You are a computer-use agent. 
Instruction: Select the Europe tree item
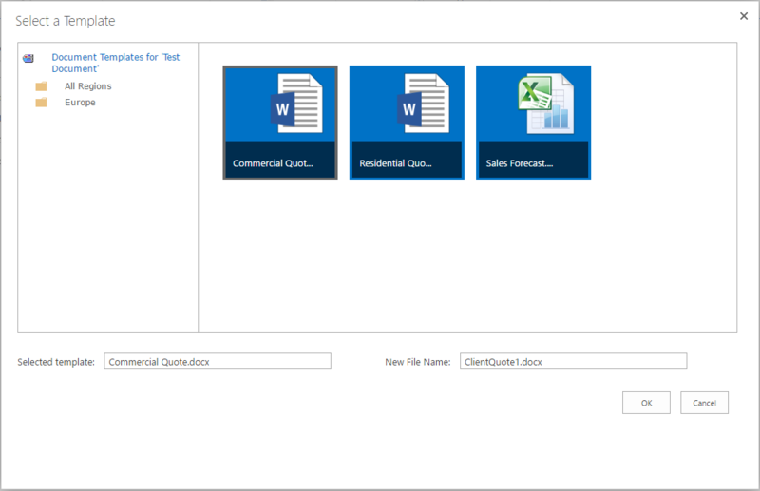click(x=80, y=103)
